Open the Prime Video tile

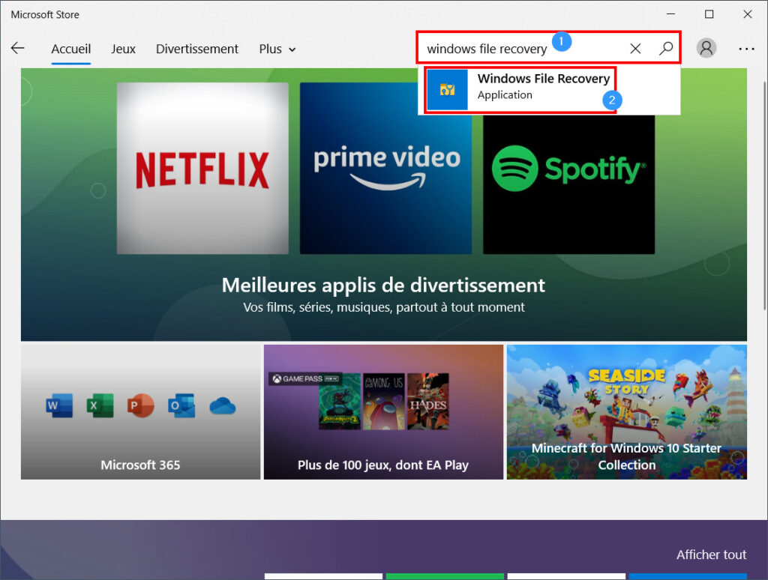tap(385, 169)
